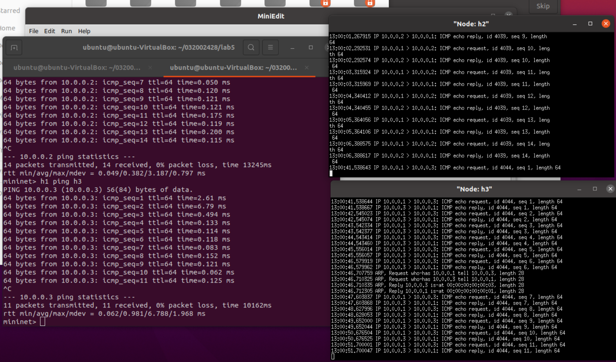Close the active second terminal tab
This screenshot has width=616, height=362.
(x=307, y=68)
